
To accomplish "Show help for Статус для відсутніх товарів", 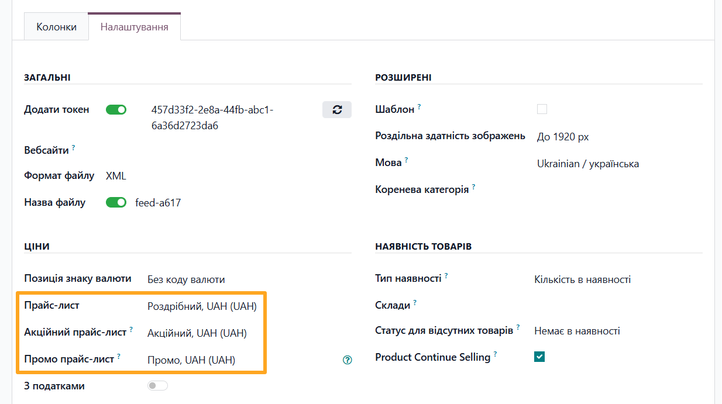I will (x=518, y=328).
